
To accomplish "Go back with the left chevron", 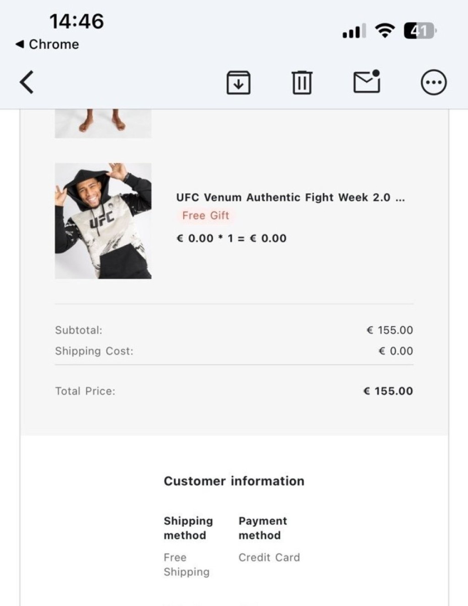I will 27,82.
